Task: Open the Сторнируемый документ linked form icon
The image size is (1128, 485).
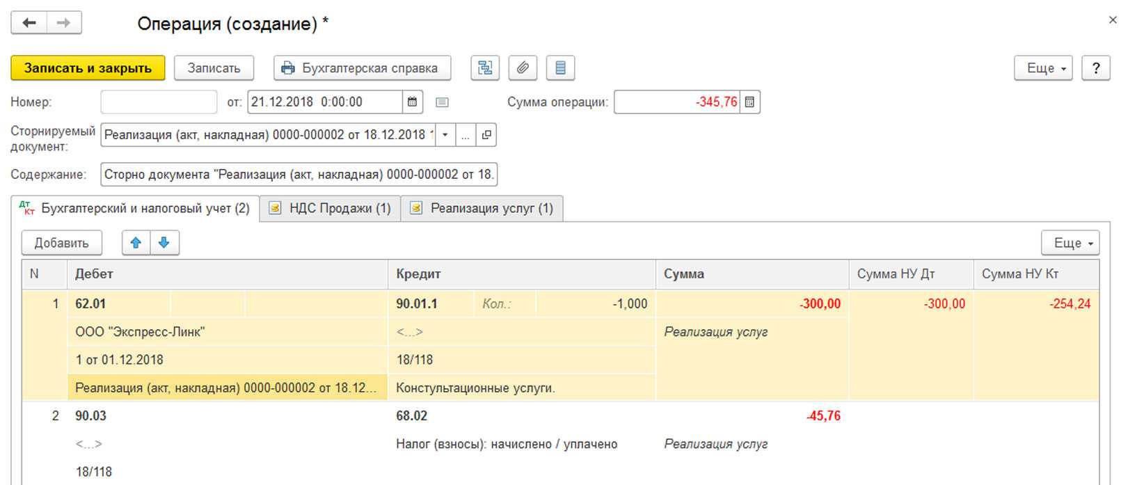Action: tap(486, 135)
